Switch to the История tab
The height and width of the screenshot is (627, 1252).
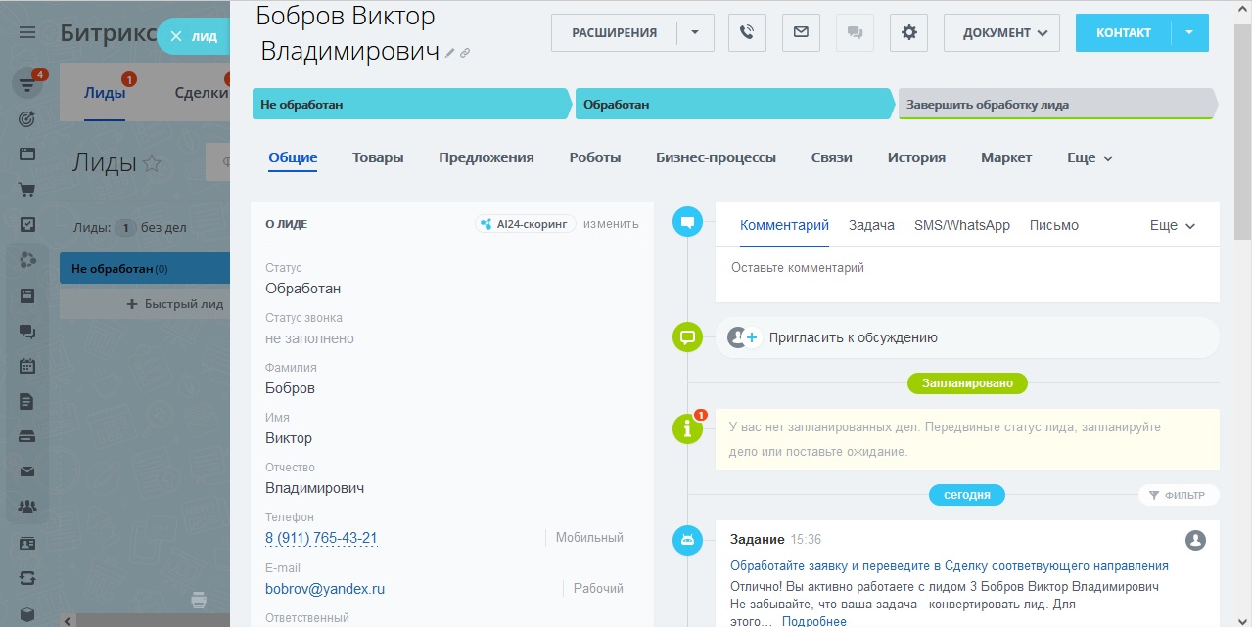coord(915,157)
